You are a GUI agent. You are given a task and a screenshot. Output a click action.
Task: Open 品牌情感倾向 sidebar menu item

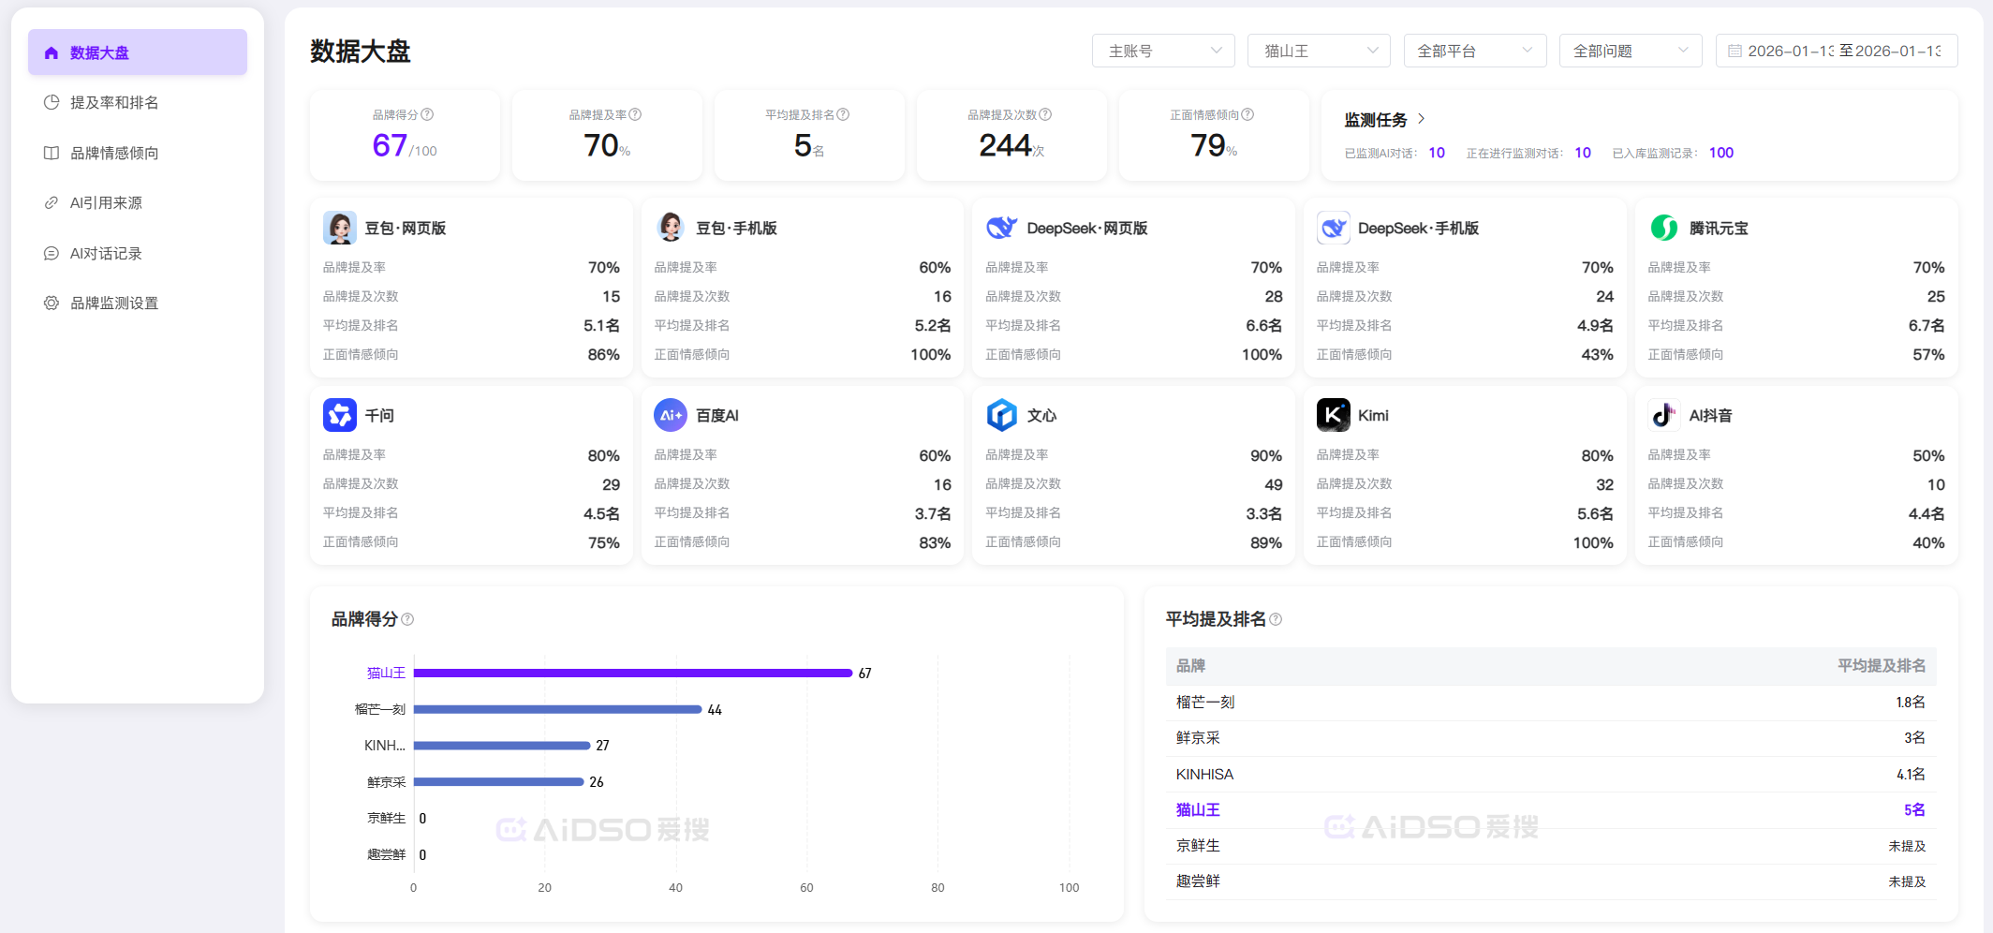114,153
